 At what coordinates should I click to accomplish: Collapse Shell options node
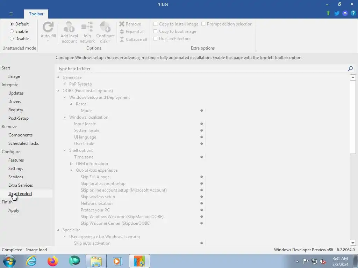[65, 150]
